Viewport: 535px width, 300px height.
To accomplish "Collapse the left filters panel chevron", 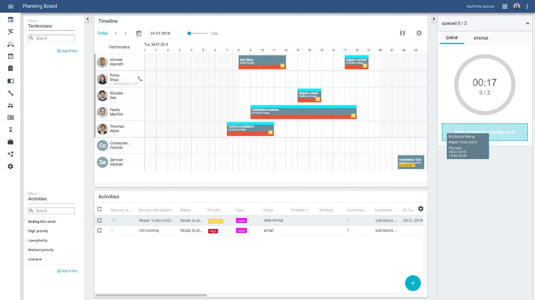I will (x=88, y=19).
